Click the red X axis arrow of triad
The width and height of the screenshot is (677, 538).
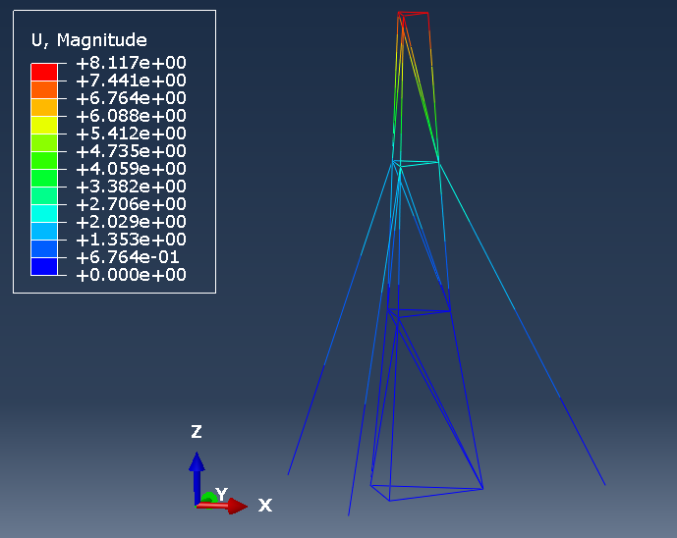(234, 507)
